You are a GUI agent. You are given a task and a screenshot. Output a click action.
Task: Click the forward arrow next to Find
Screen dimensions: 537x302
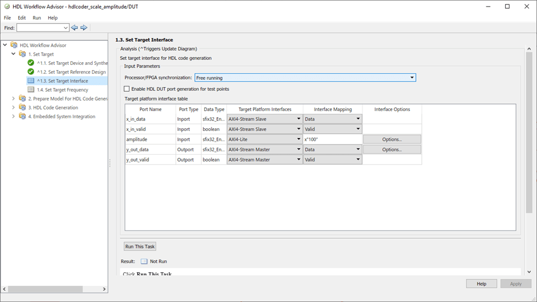coord(84,28)
